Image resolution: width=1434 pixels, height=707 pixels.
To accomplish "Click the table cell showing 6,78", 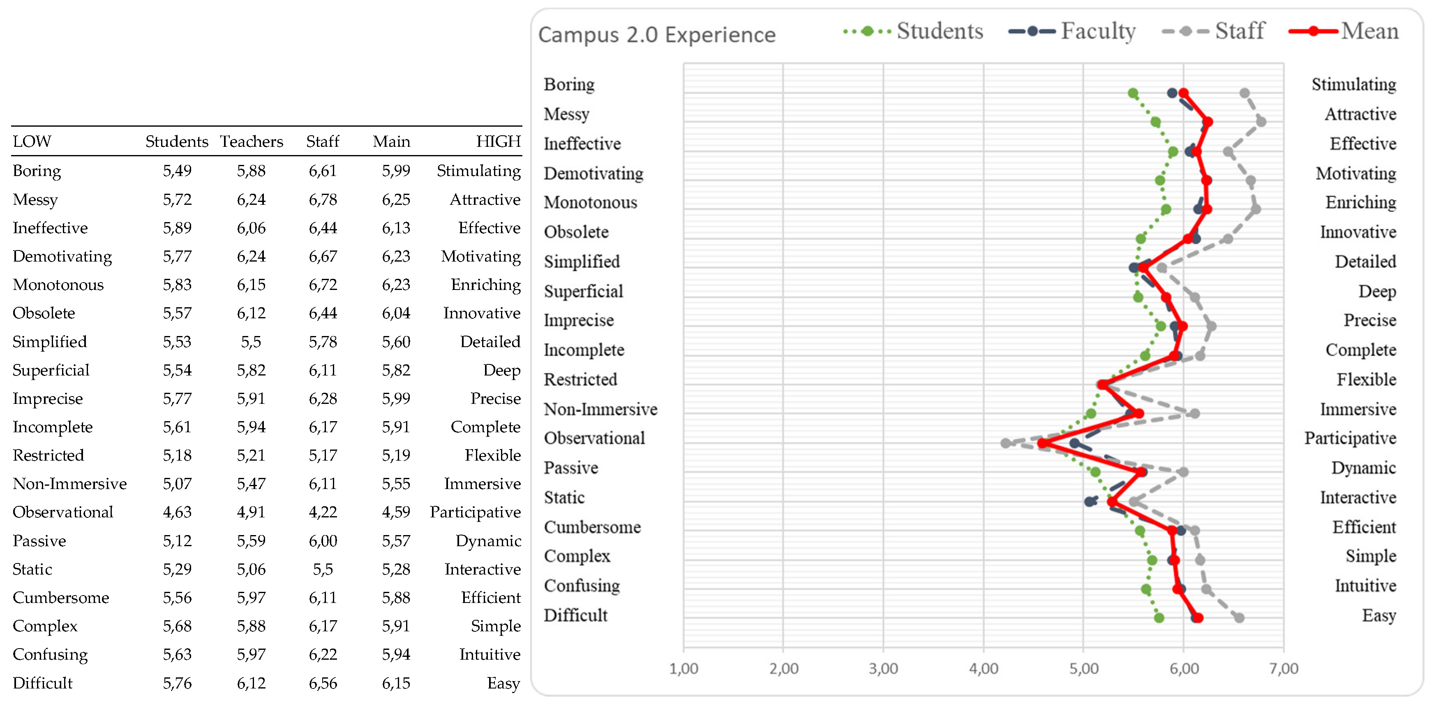I will 323,199.
